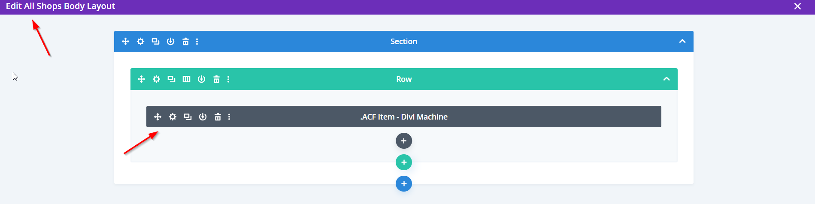Add new module with dark plus button

pyautogui.click(x=403, y=141)
